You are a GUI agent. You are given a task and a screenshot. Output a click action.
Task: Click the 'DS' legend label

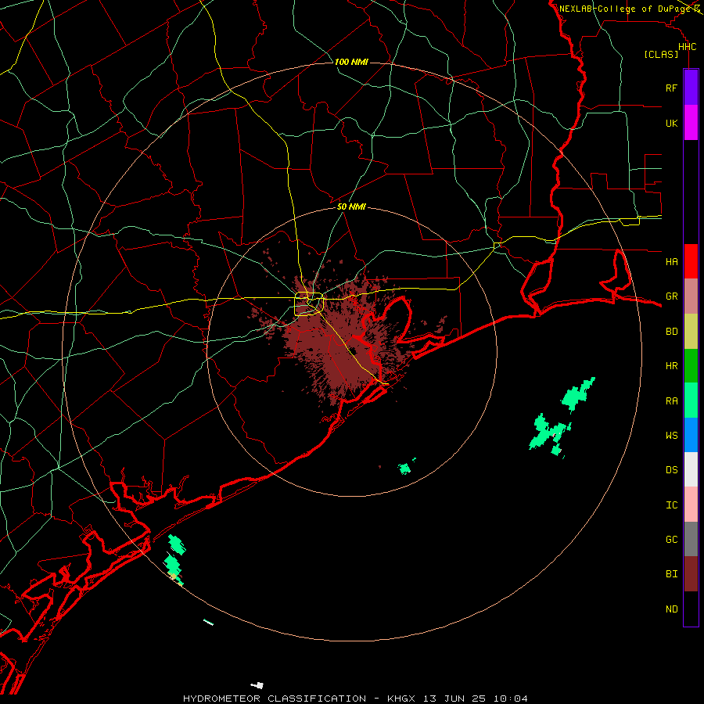tap(672, 470)
